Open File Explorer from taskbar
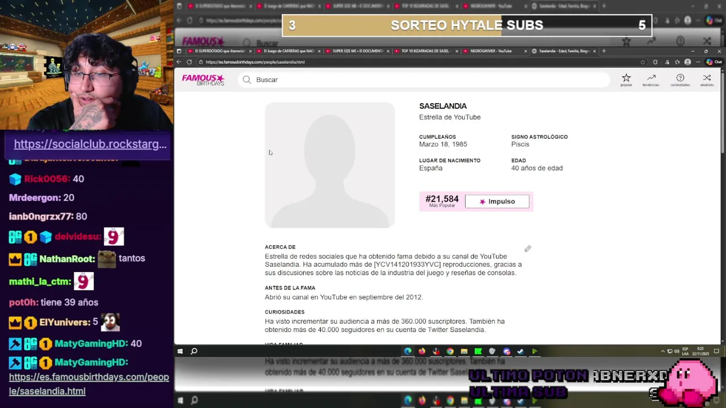The height and width of the screenshot is (408, 726). 464,351
